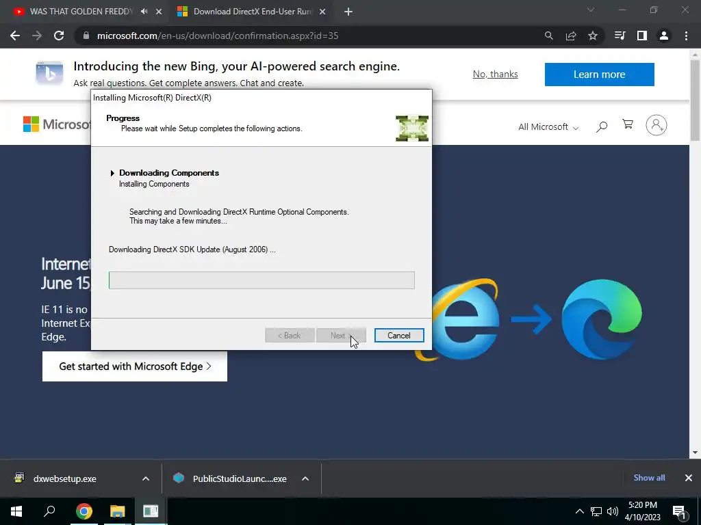Open Chrome's tab search chevron

pos(591,10)
